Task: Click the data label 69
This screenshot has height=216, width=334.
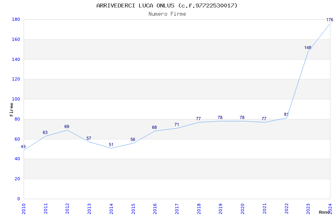Action: tap(67, 126)
